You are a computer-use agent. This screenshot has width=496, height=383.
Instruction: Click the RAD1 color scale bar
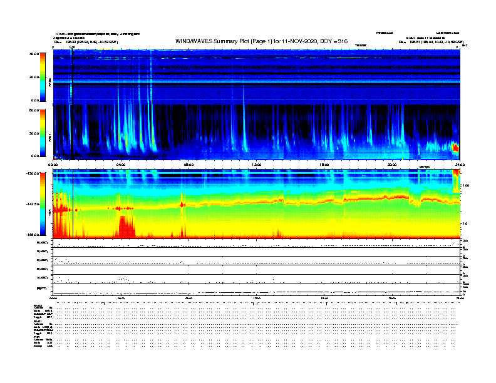(43, 133)
